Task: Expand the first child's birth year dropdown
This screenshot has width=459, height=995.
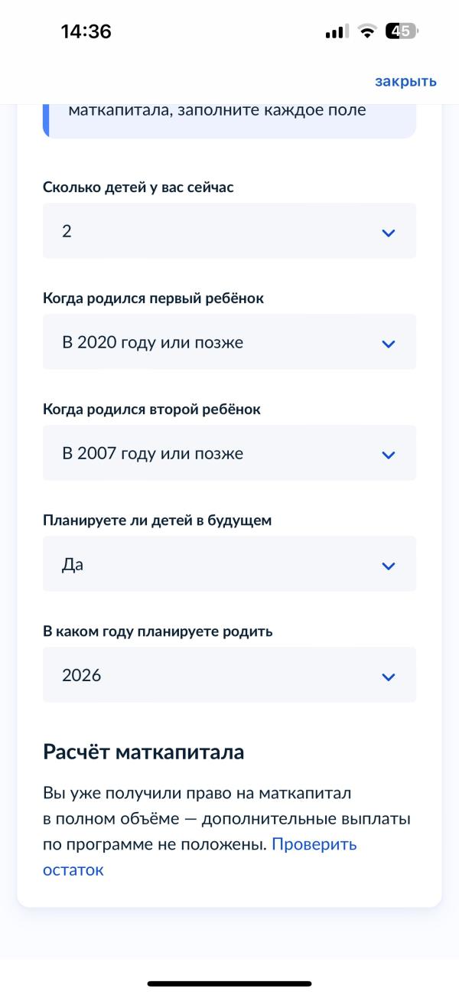Action: [x=229, y=342]
